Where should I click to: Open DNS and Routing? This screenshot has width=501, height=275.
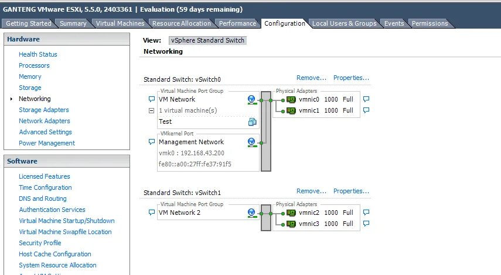(43, 199)
